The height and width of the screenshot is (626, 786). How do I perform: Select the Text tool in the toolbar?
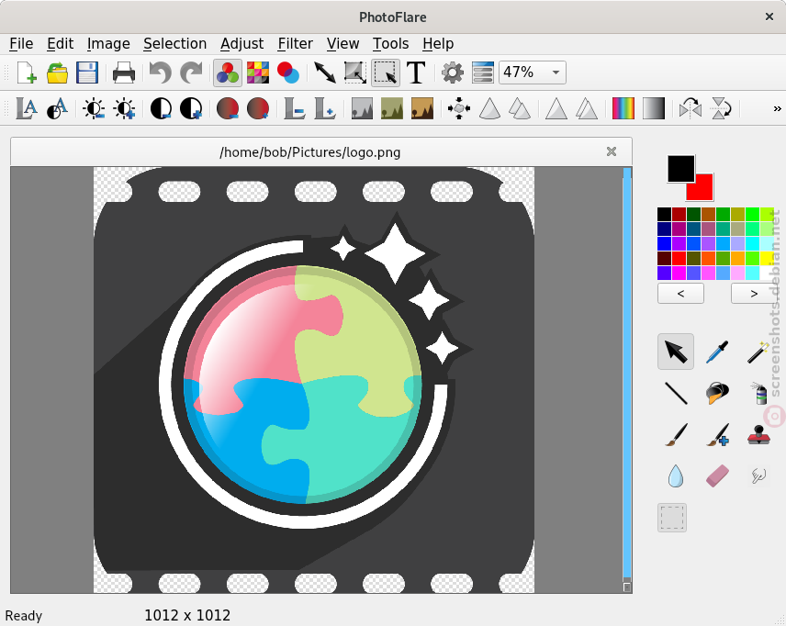tap(416, 73)
